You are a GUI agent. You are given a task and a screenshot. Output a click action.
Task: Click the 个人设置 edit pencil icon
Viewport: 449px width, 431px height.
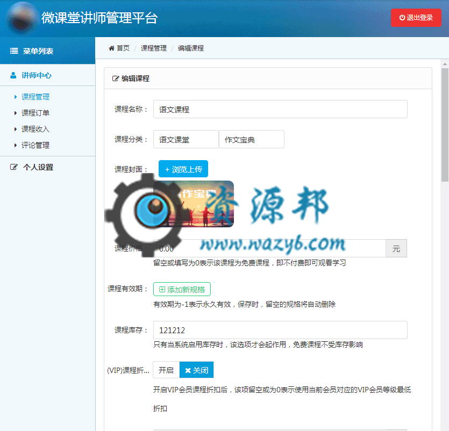coord(14,167)
